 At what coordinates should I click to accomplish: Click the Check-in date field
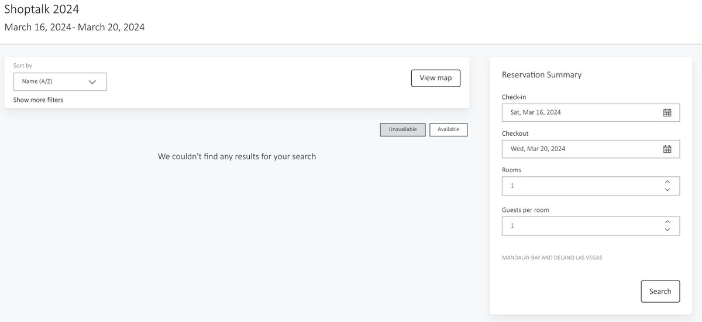point(591,112)
